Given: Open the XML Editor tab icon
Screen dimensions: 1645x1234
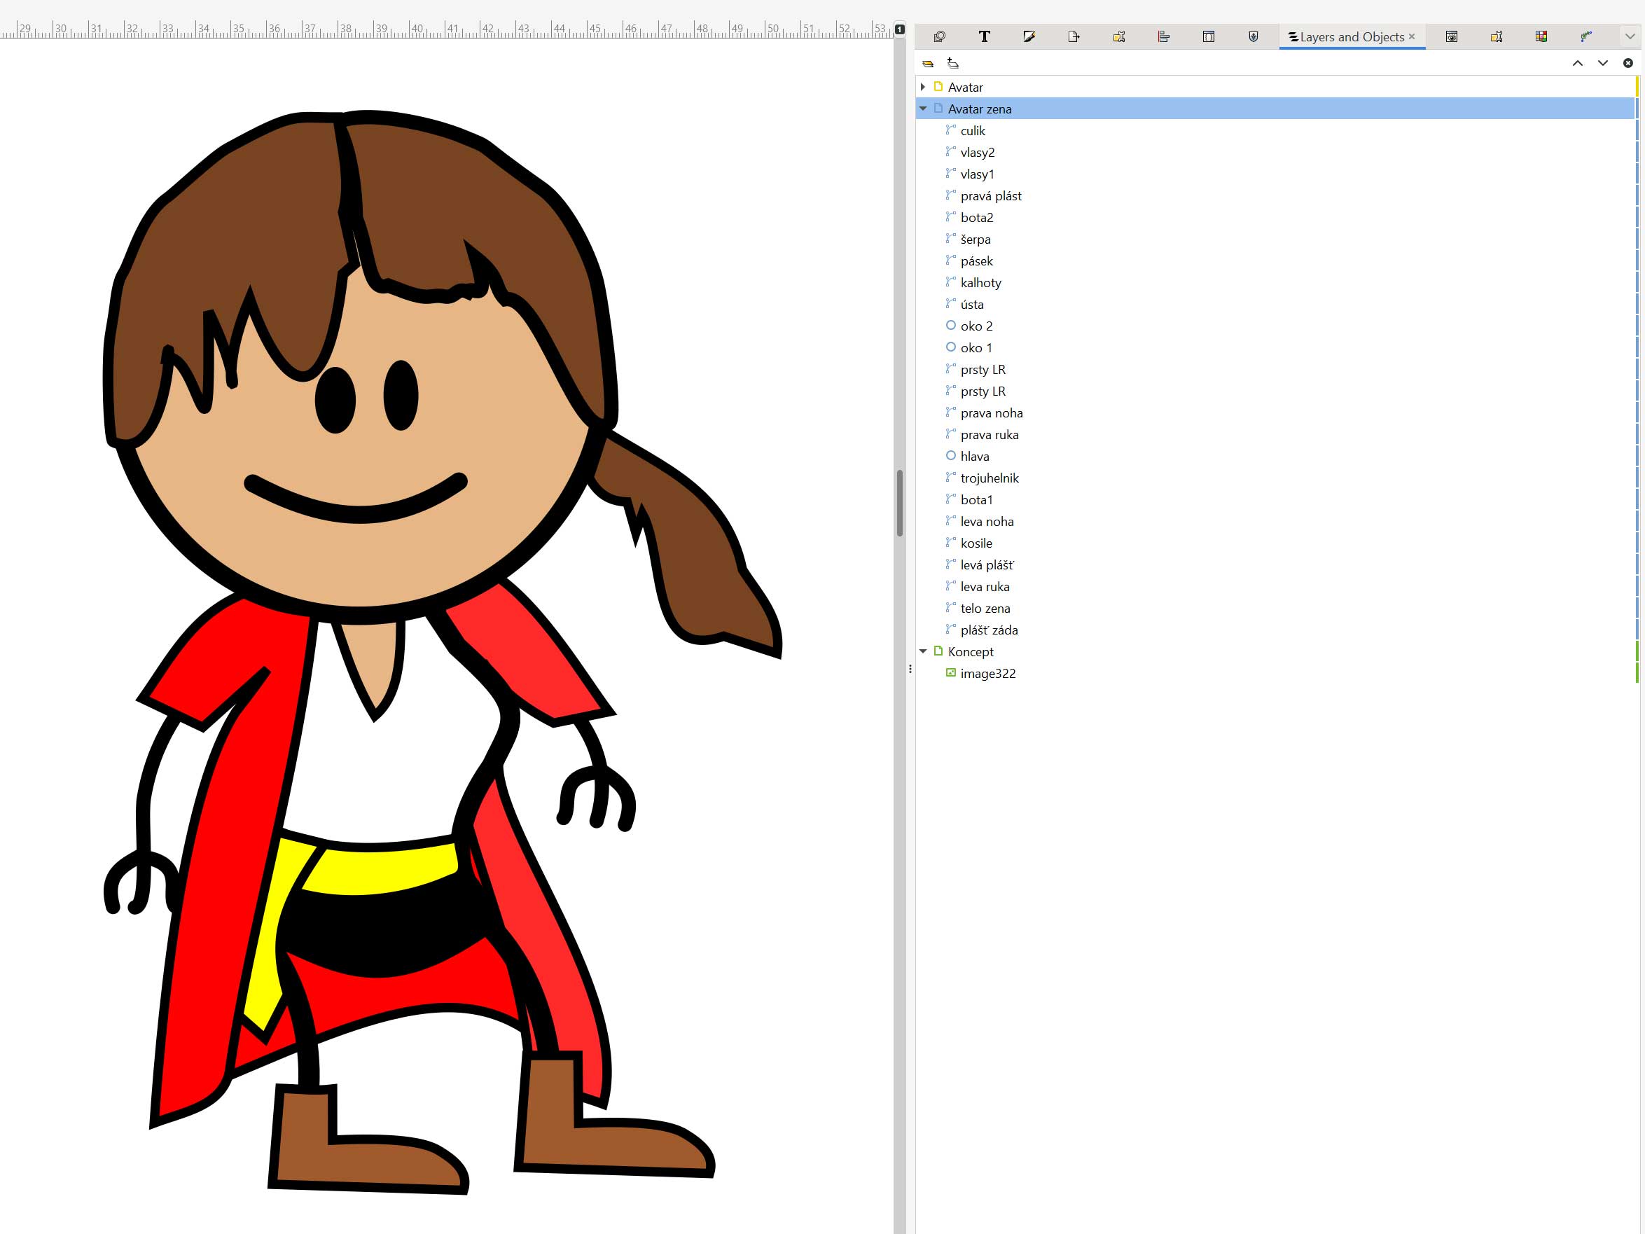Looking at the screenshot, I should click(1209, 36).
